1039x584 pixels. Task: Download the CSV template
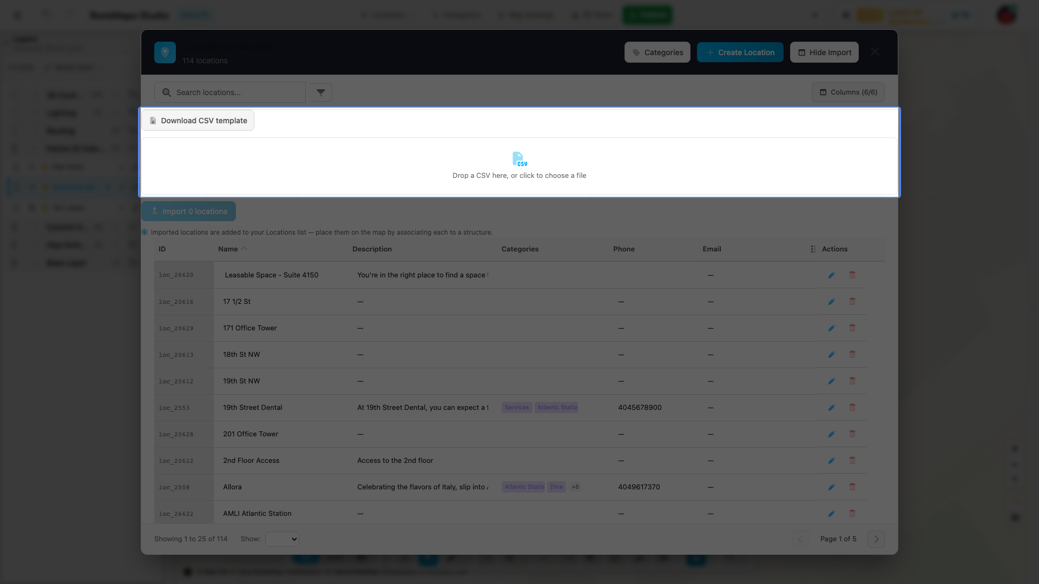click(198, 121)
